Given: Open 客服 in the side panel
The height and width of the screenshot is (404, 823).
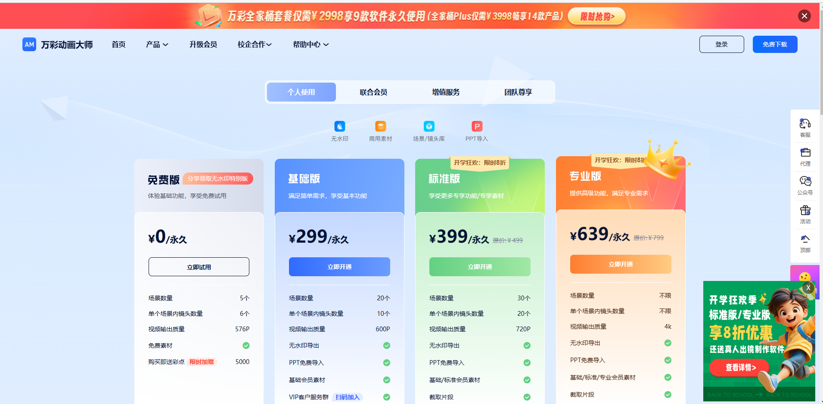Looking at the screenshot, I should pos(805,128).
